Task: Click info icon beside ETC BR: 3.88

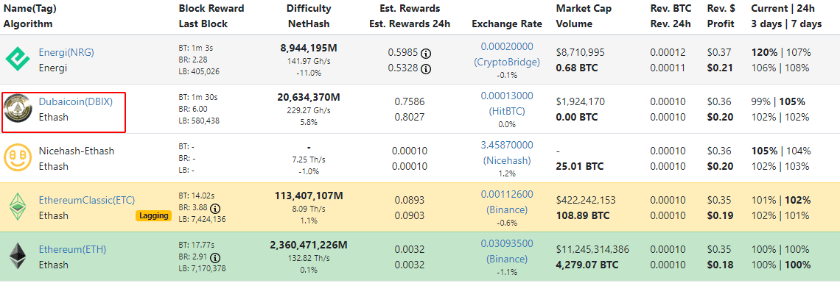Action: (215, 208)
